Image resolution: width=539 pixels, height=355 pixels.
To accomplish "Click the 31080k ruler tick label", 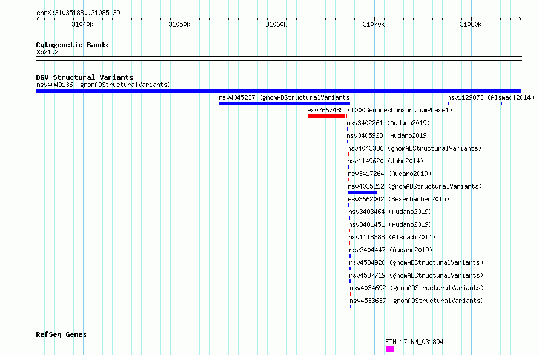I will click(471, 24).
